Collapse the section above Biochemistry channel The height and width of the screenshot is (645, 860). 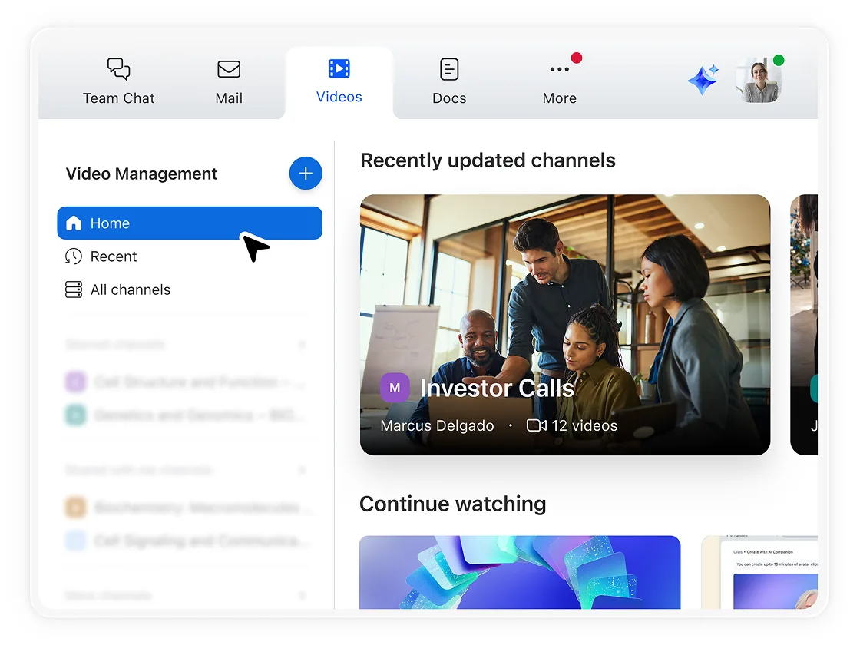[302, 470]
